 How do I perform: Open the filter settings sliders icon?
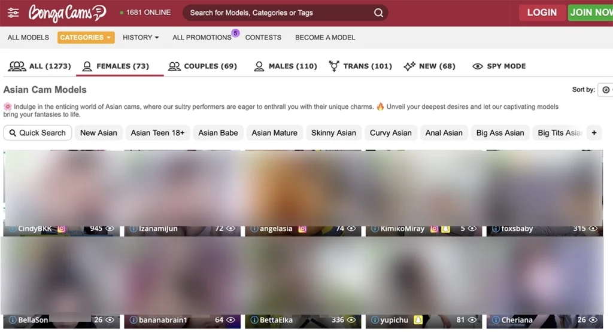(13, 13)
